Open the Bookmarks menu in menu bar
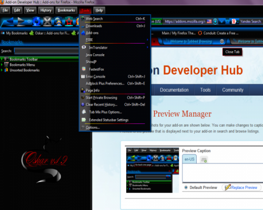263x210 pixels. pos(66,10)
